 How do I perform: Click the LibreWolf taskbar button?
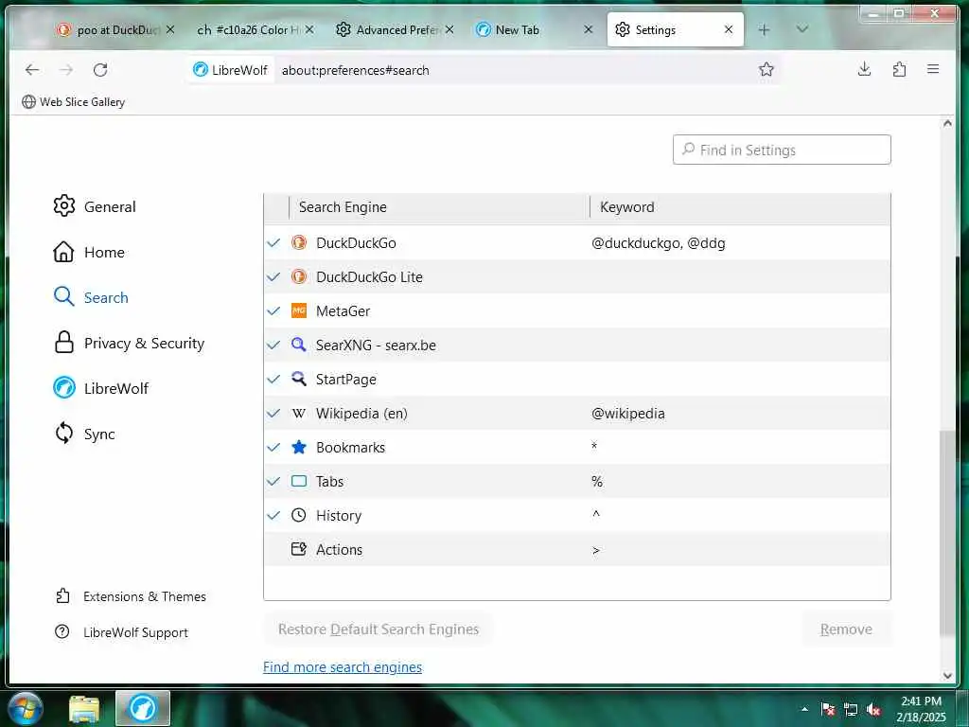[143, 708]
